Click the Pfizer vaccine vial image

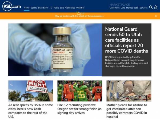[x=55, y=50]
